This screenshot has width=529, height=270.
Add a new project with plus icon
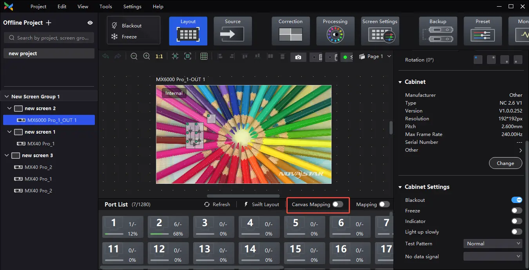[49, 23]
